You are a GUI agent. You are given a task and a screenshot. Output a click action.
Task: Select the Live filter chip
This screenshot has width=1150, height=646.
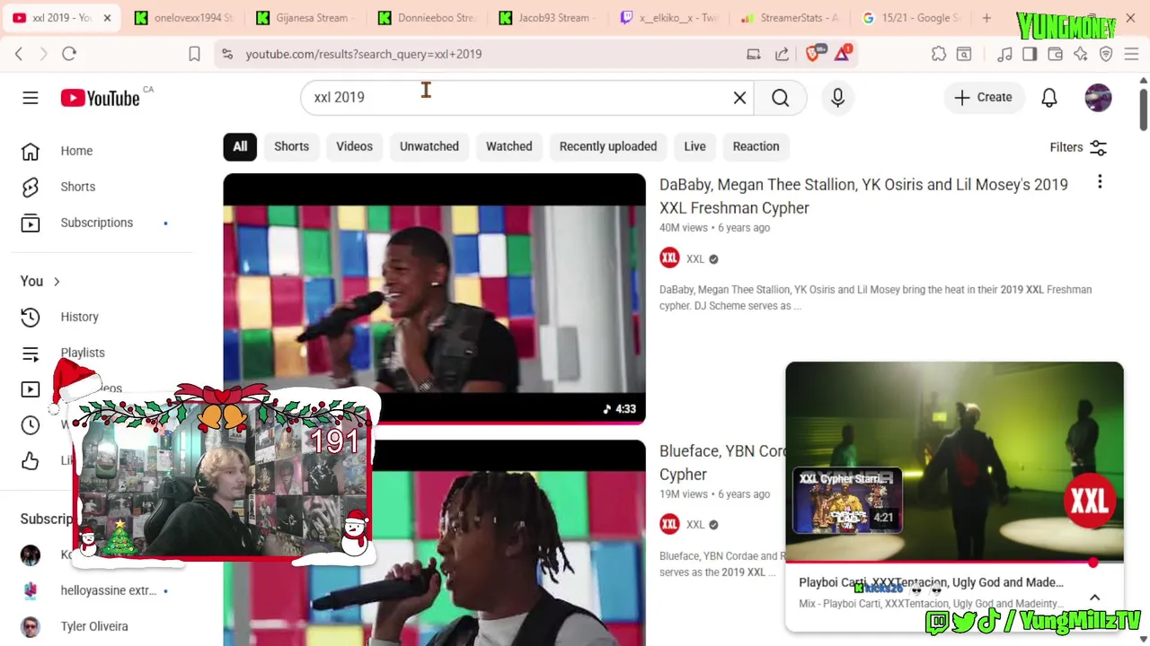click(x=694, y=146)
